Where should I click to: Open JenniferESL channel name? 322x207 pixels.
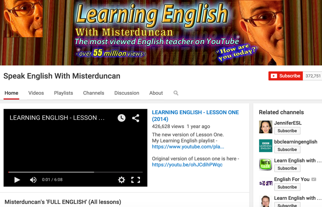pos(288,123)
